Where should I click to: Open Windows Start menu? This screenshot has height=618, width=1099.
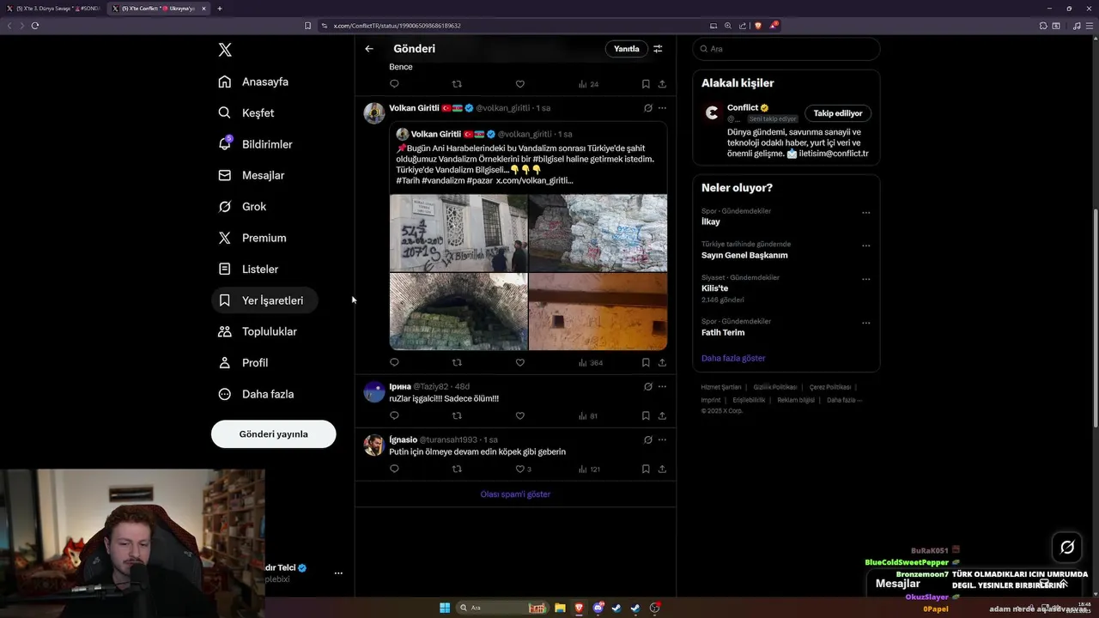point(445,608)
